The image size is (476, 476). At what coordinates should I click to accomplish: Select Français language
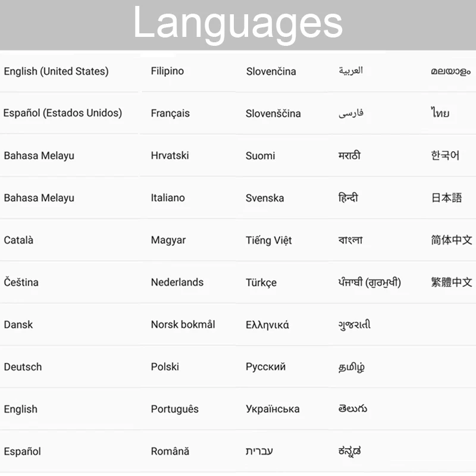point(170,113)
